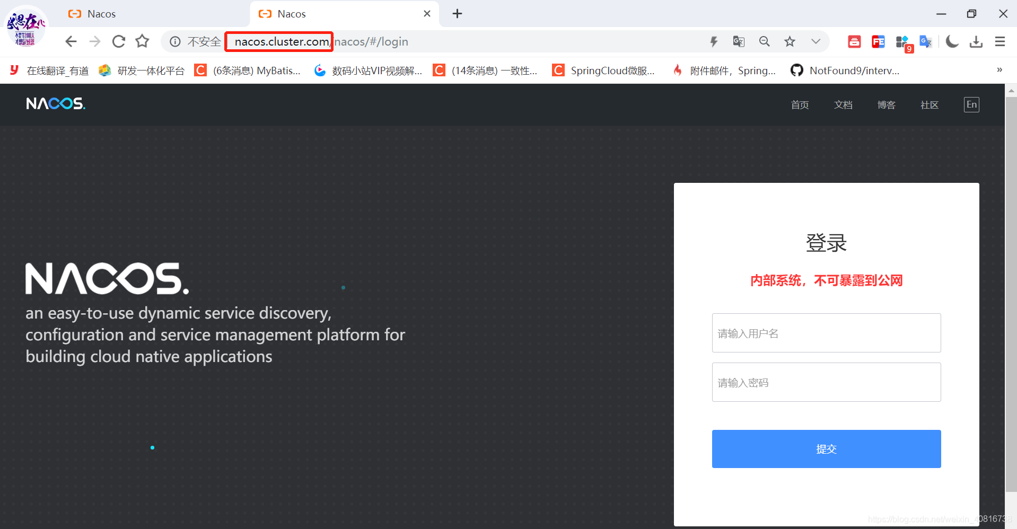Open the extensions icon with badge 9
Viewport: 1017px width, 529px height.
[903, 42]
